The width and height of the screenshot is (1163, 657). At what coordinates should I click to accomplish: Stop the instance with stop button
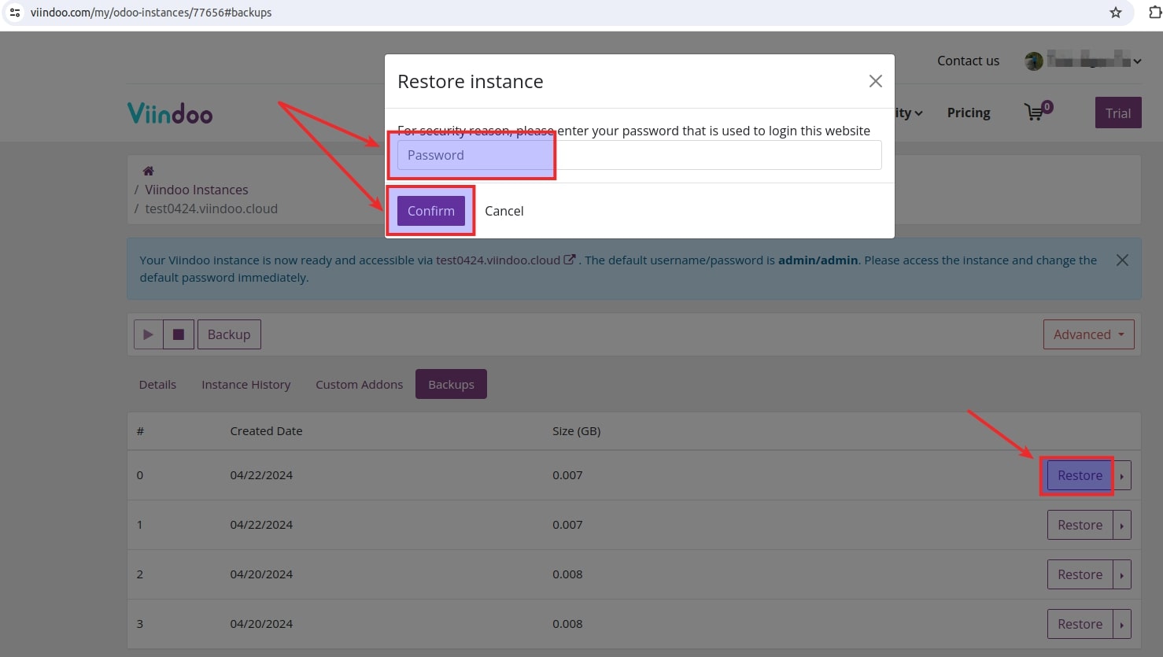click(x=179, y=334)
